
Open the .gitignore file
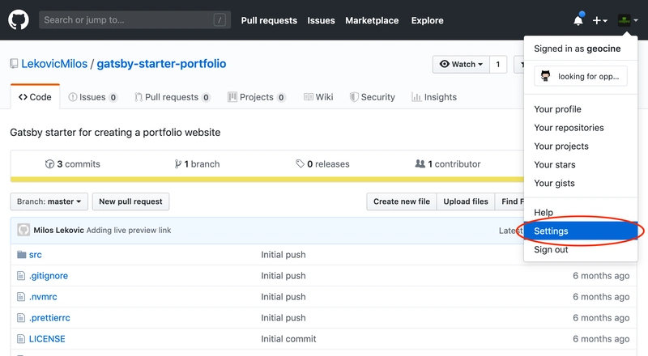pyautogui.click(x=49, y=276)
